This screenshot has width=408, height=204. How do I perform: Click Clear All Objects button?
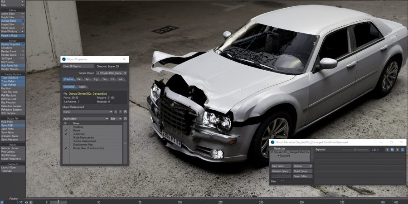[78, 66]
